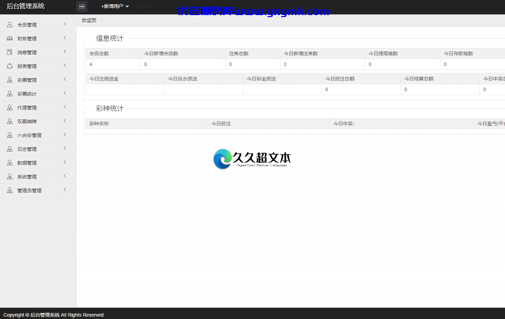Open the +新增用户 dropdown
This screenshot has width=505, height=319.
coord(115,7)
